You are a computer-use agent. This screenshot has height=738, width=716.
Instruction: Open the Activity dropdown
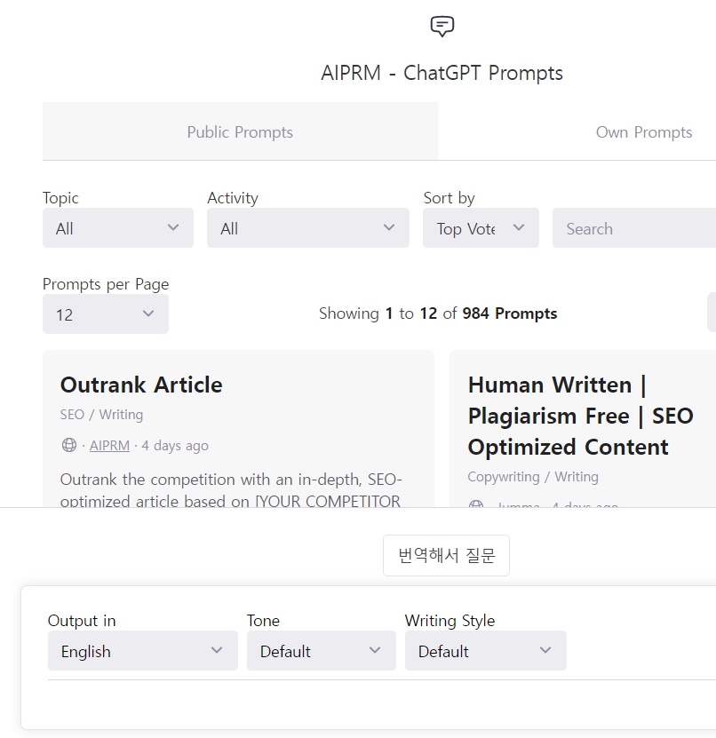point(308,228)
